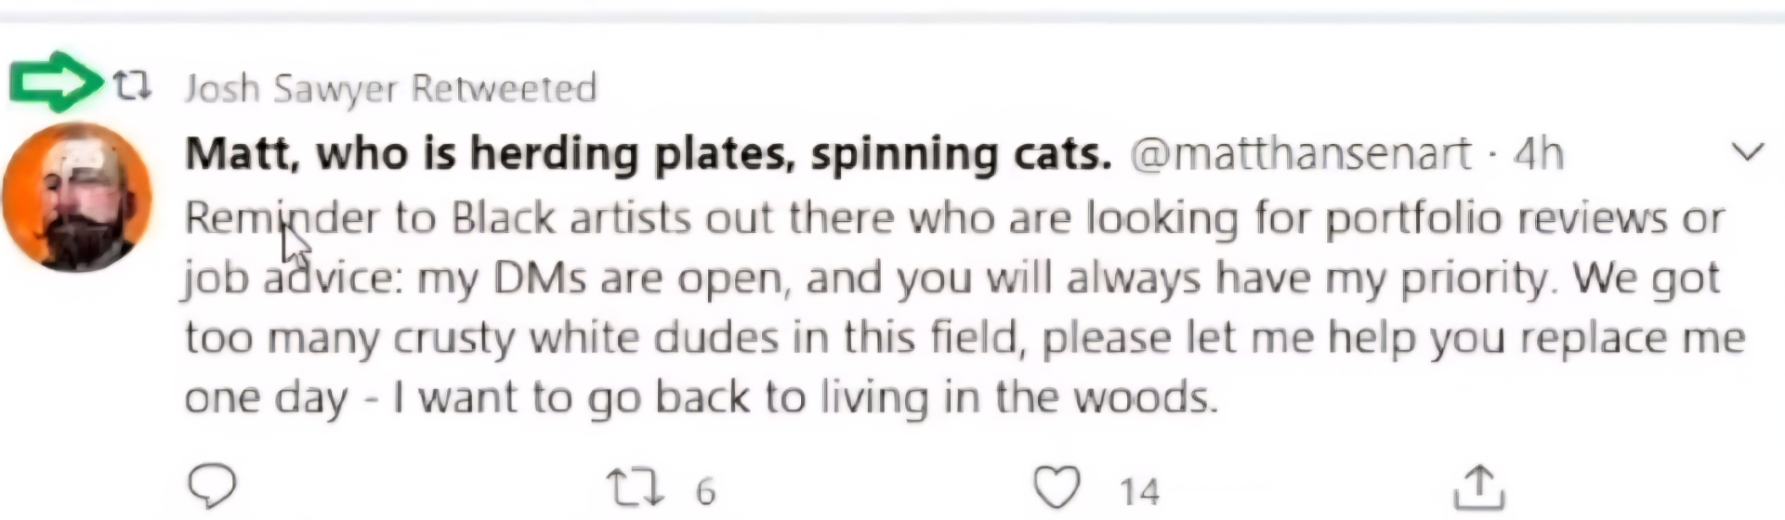Open the Josh Sawyer Retweeted link
1785x520 pixels.
390,88
